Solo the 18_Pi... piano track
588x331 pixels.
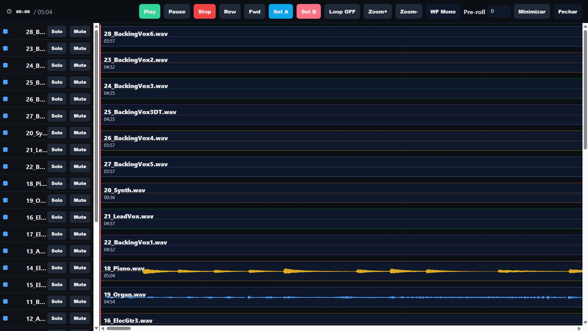(x=57, y=183)
